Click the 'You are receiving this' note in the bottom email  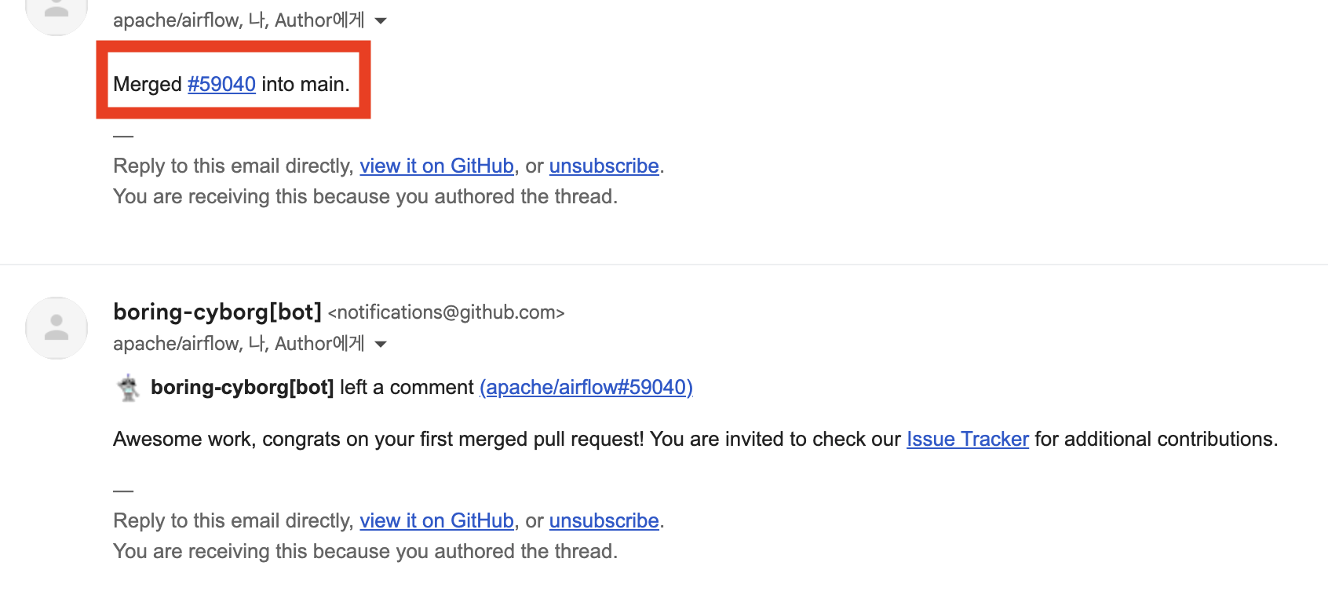pyautogui.click(x=365, y=552)
